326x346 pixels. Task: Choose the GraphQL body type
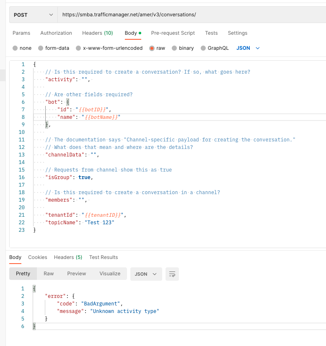203,48
